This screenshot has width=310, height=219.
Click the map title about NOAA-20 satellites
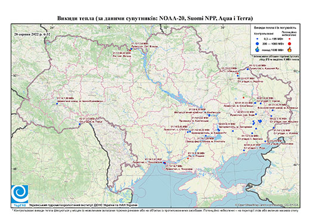pos(155,18)
